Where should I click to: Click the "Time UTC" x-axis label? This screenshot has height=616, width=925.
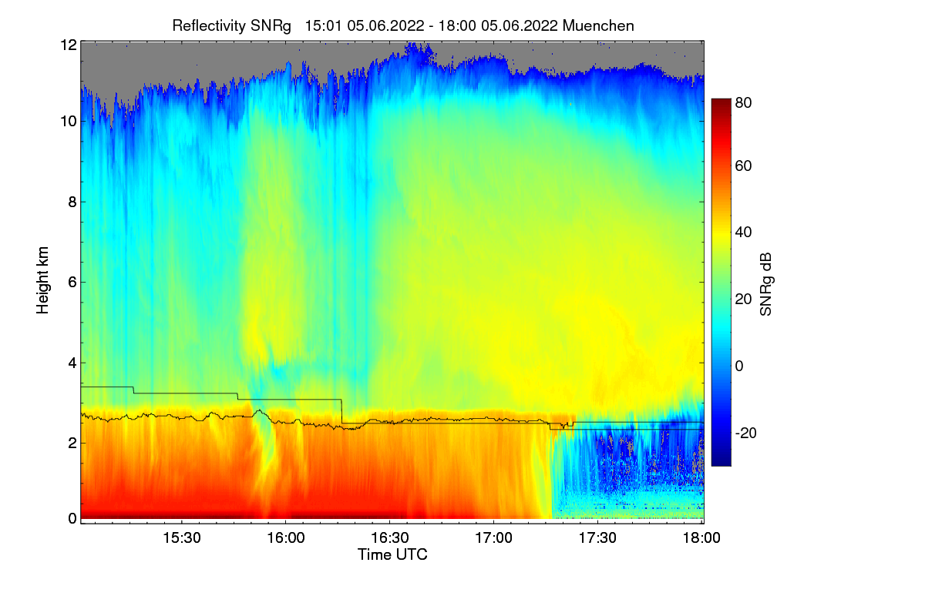[x=392, y=554]
